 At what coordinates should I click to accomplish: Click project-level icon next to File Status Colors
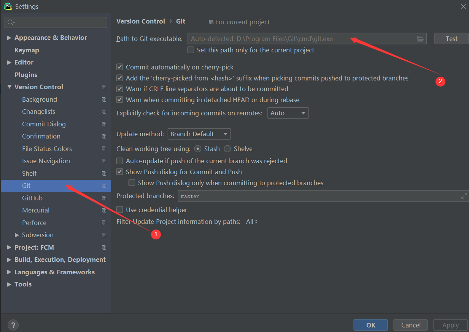pyautogui.click(x=104, y=149)
